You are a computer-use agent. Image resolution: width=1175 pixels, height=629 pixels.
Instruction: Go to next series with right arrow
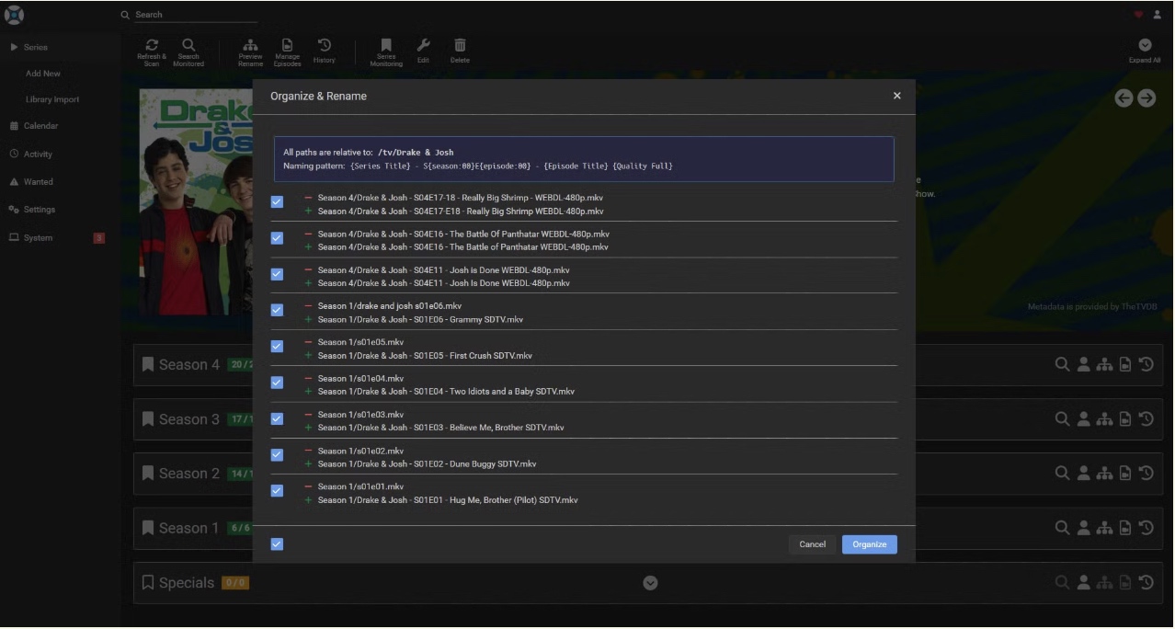1146,98
